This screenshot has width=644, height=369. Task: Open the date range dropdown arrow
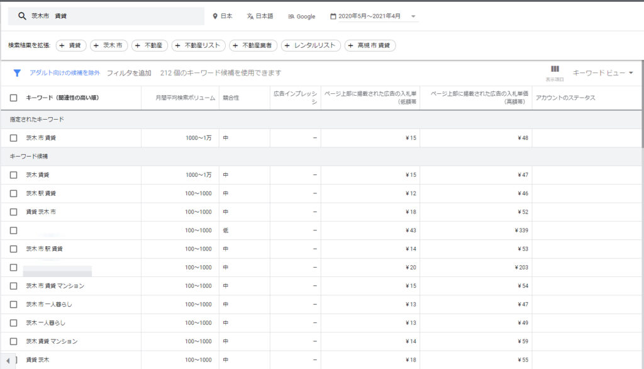(x=413, y=16)
